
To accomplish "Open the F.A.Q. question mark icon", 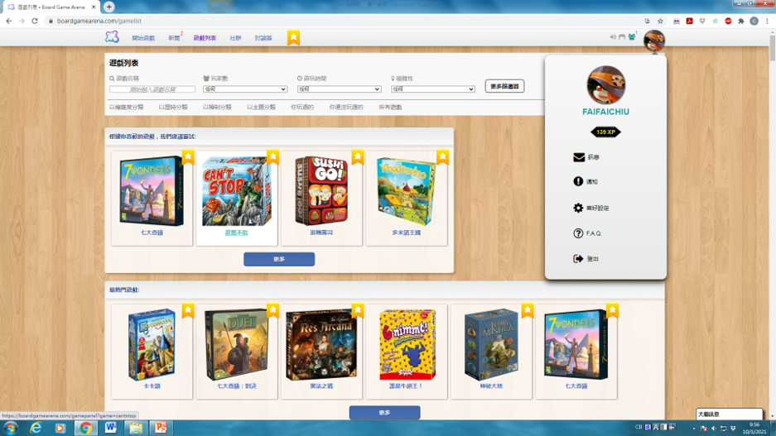I will pyautogui.click(x=578, y=233).
